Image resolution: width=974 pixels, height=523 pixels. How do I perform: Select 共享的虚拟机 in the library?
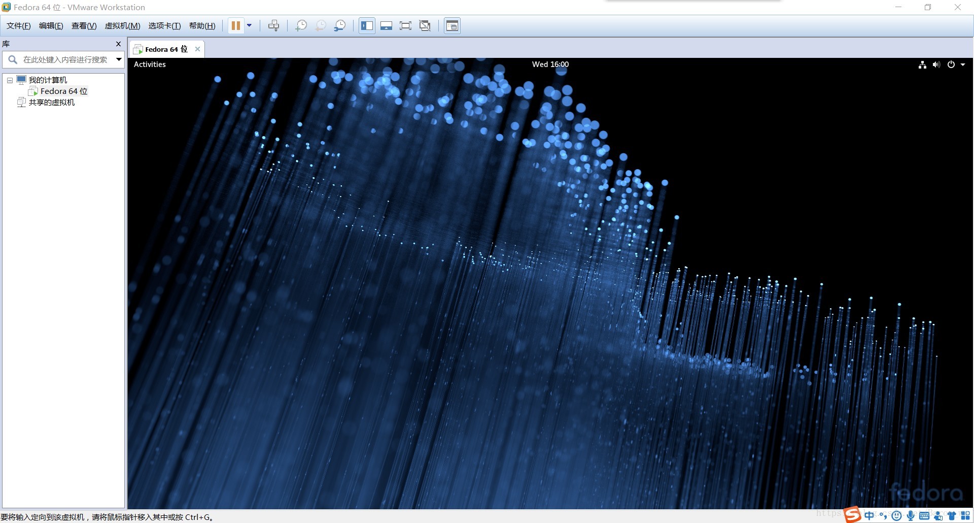click(x=51, y=103)
